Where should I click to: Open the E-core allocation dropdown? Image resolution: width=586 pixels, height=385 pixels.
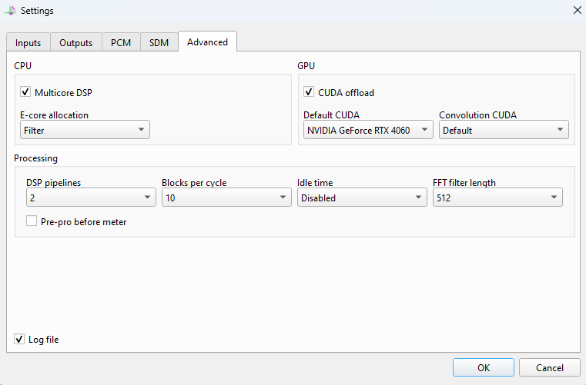click(85, 130)
